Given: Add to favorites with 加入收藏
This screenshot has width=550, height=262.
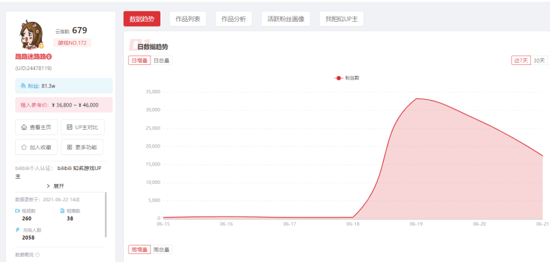Looking at the screenshot, I should click(36, 147).
